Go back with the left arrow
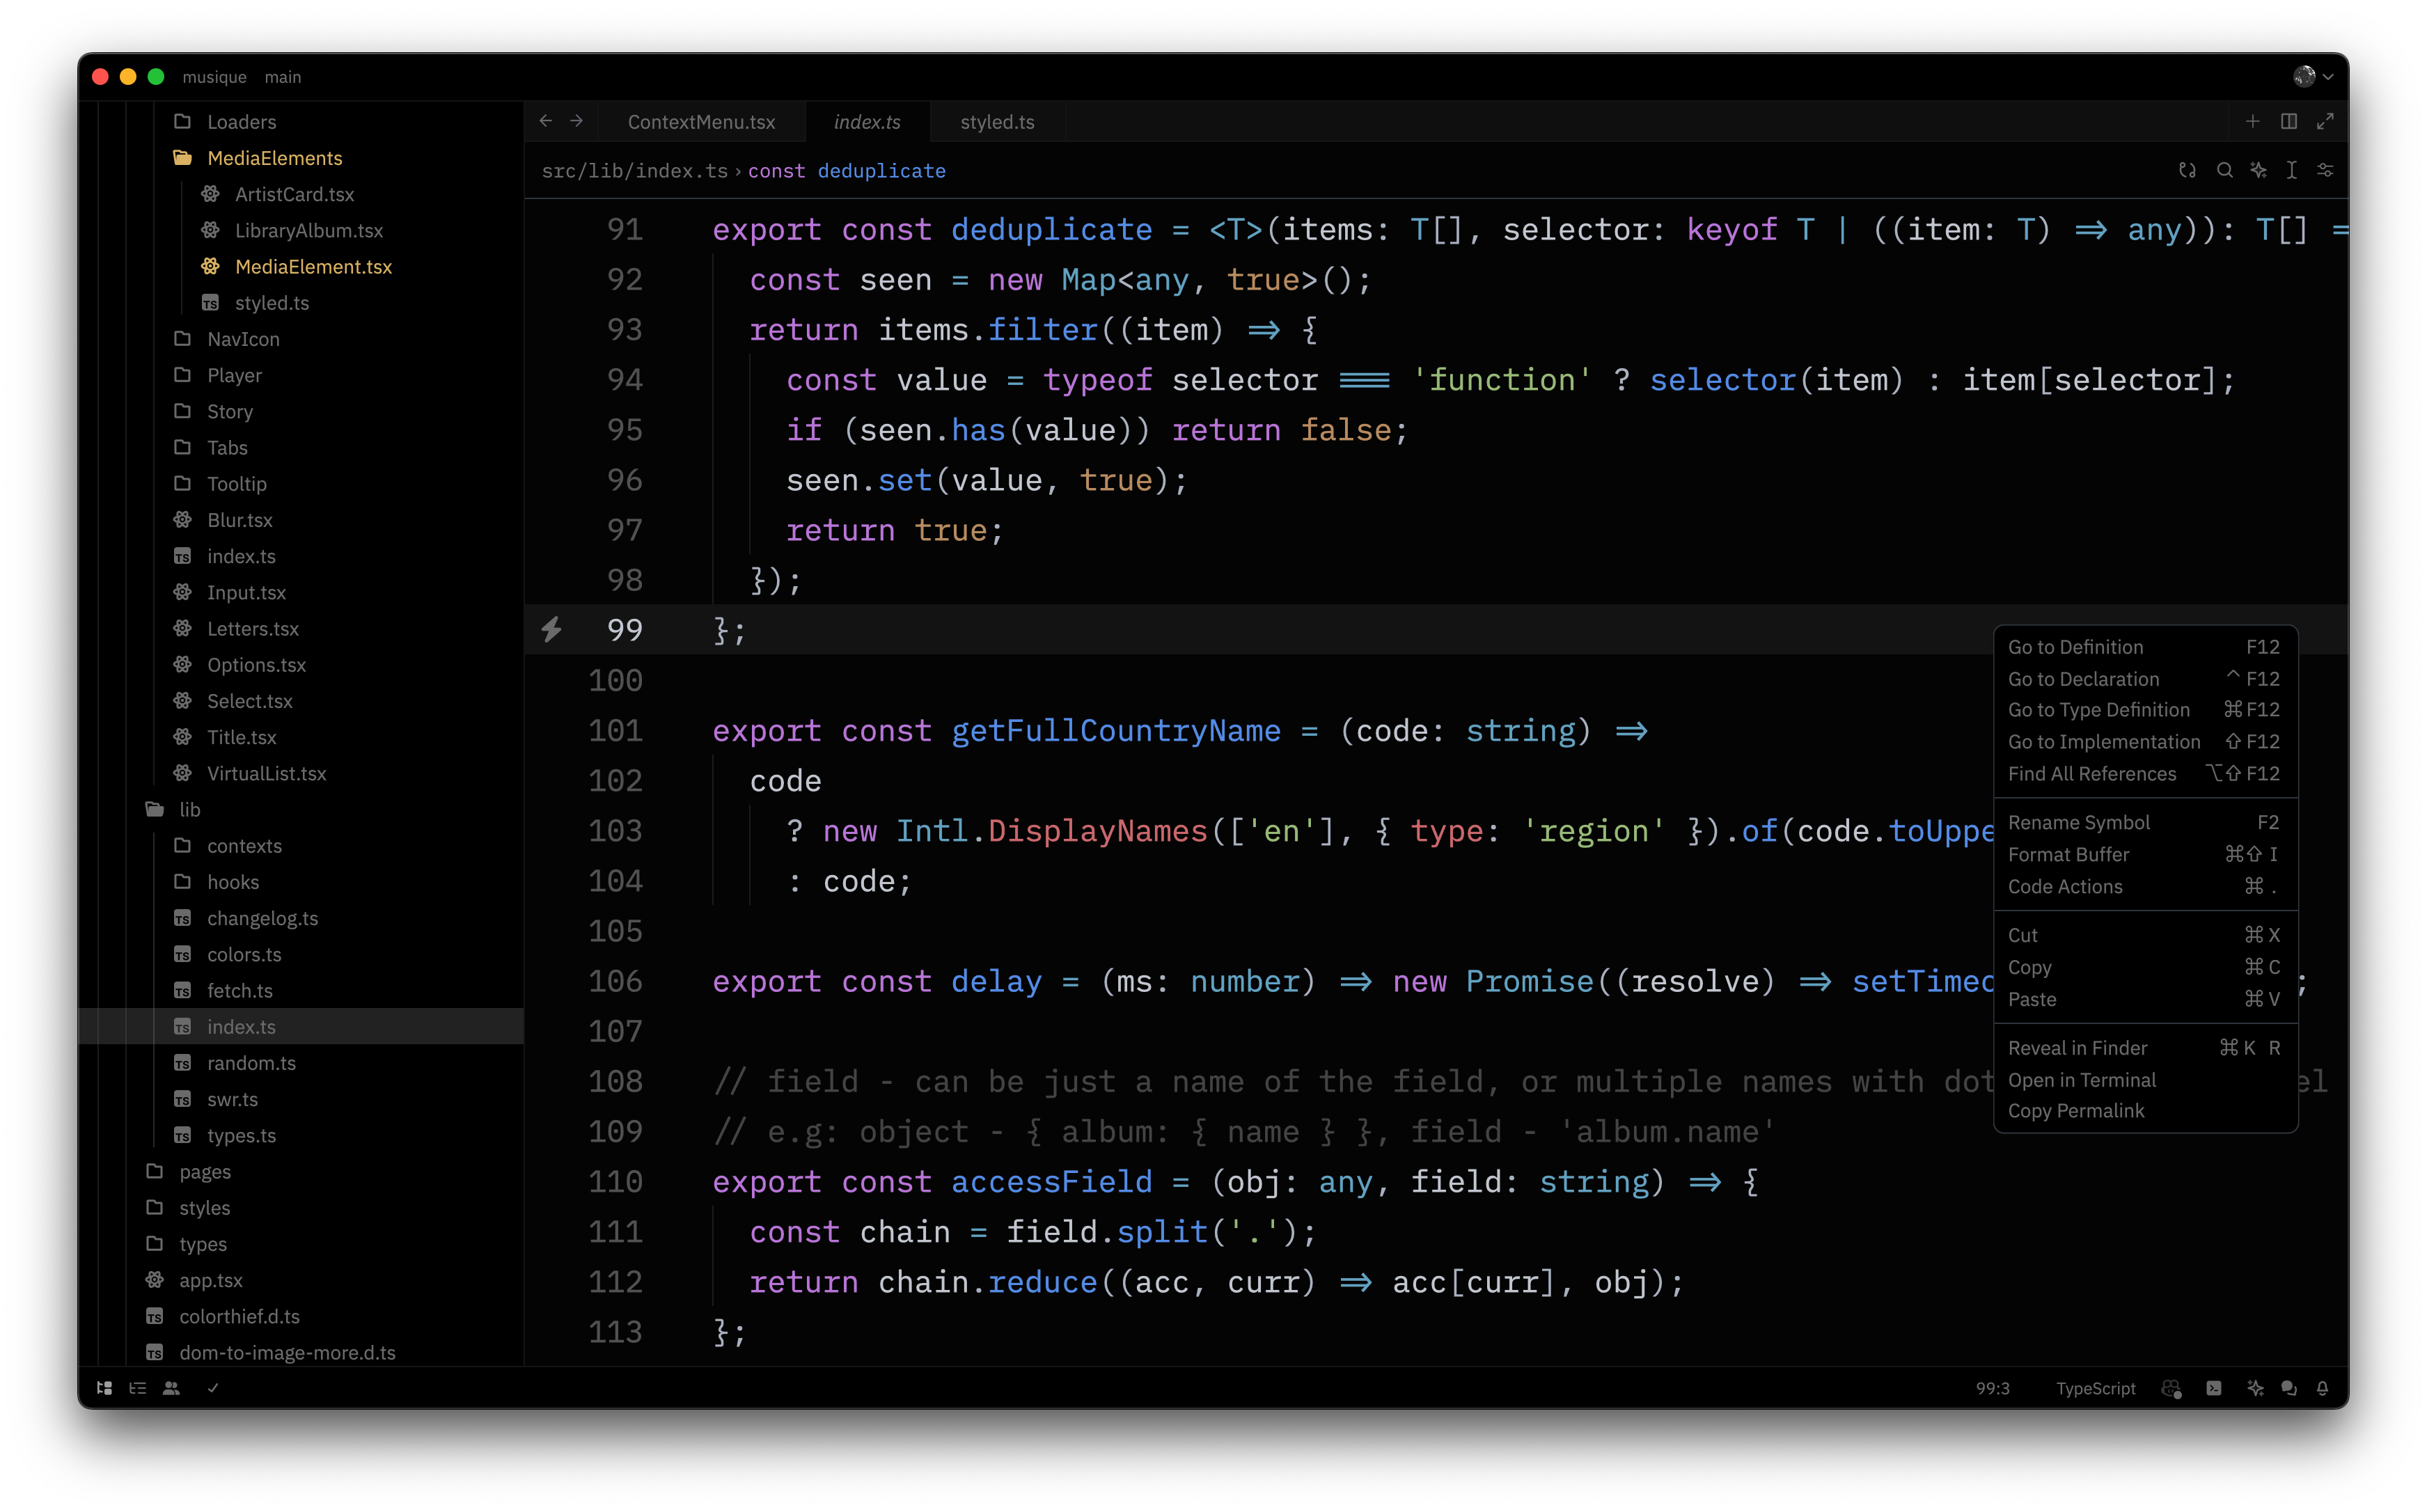Image resolution: width=2427 pixels, height=1512 pixels. pyautogui.click(x=546, y=121)
